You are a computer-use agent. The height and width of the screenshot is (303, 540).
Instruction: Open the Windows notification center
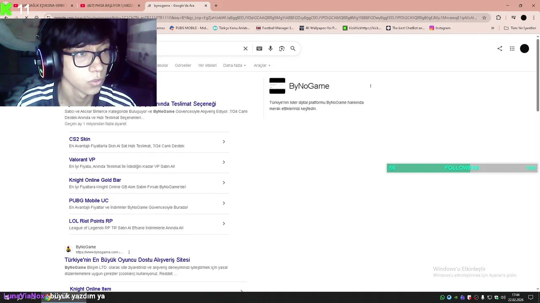[531, 298]
